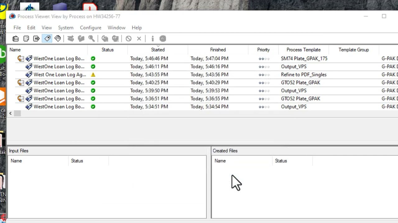The image size is (398, 223).
Task: Open the Edit menu
Action: click(31, 28)
